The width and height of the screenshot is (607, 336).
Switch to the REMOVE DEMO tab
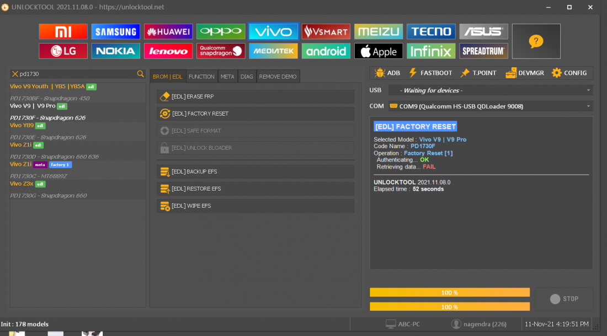278,77
